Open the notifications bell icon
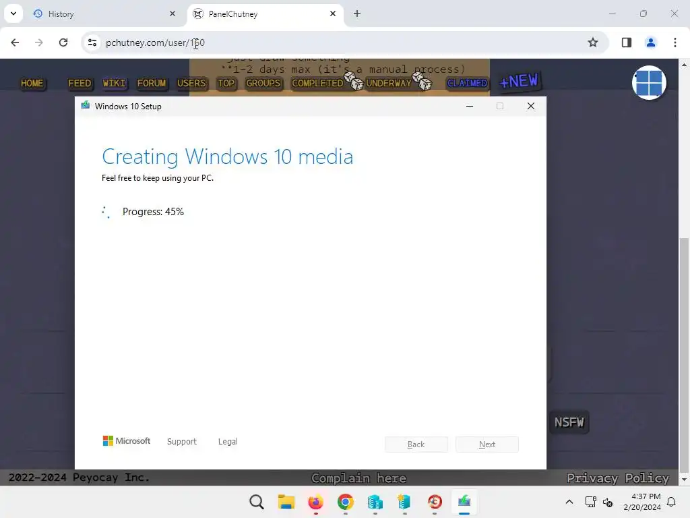690x518 pixels. pyautogui.click(x=672, y=502)
